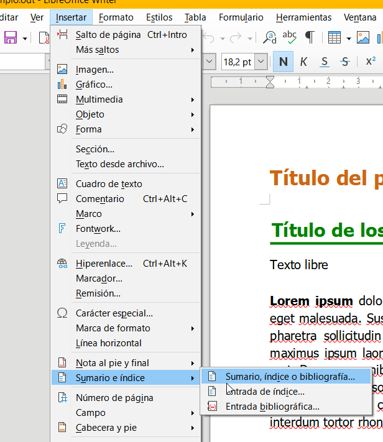The width and height of the screenshot is (383, 442).
Task: Click the Save icon in toolbar
Action: pyautogui.click(x=11, y=38)
